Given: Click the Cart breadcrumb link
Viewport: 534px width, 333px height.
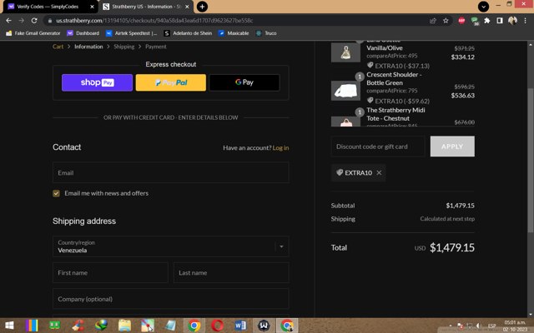Looking at the screenshot, I should coord(58,47).
